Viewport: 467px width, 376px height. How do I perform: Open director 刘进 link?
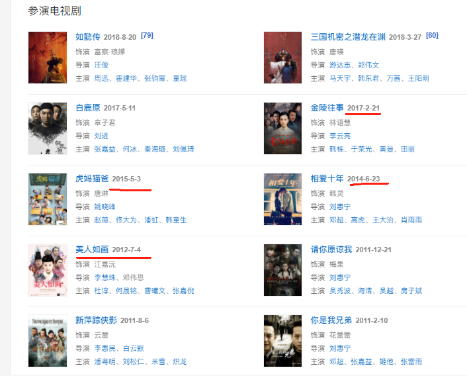point(101,136)
